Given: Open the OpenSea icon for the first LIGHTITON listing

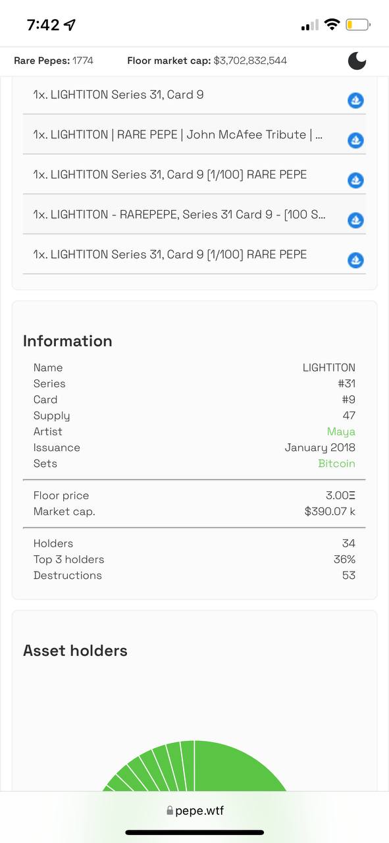Looking at the screenshot, I should click(x=355, y=101).
